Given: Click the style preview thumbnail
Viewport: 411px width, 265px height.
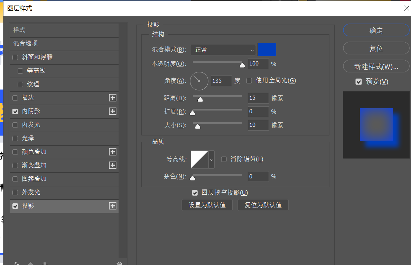Looking at the screenshot, I should point(376,125).
